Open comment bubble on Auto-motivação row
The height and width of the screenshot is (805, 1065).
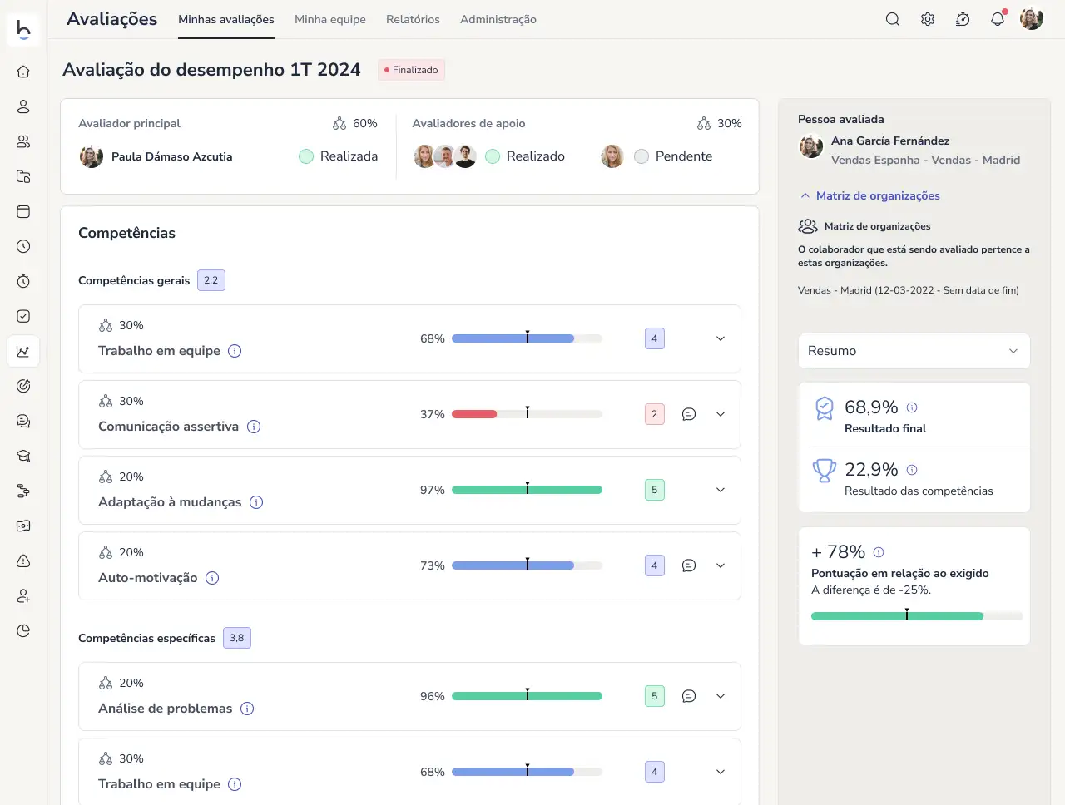(x=689, y=565)
